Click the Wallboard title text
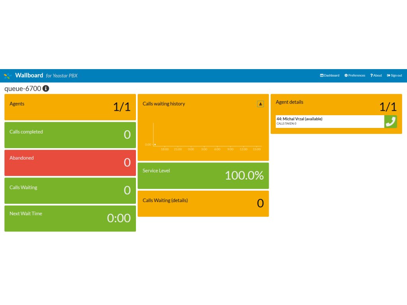The height and width of the screenshot is (305, 407). 29,75
